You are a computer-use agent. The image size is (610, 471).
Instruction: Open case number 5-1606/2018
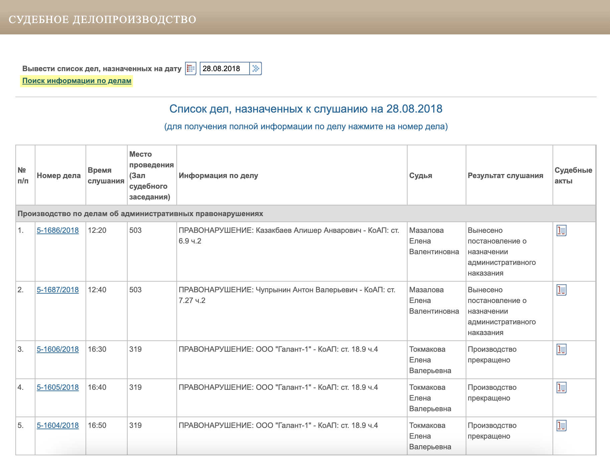click(x=58, y=349)
